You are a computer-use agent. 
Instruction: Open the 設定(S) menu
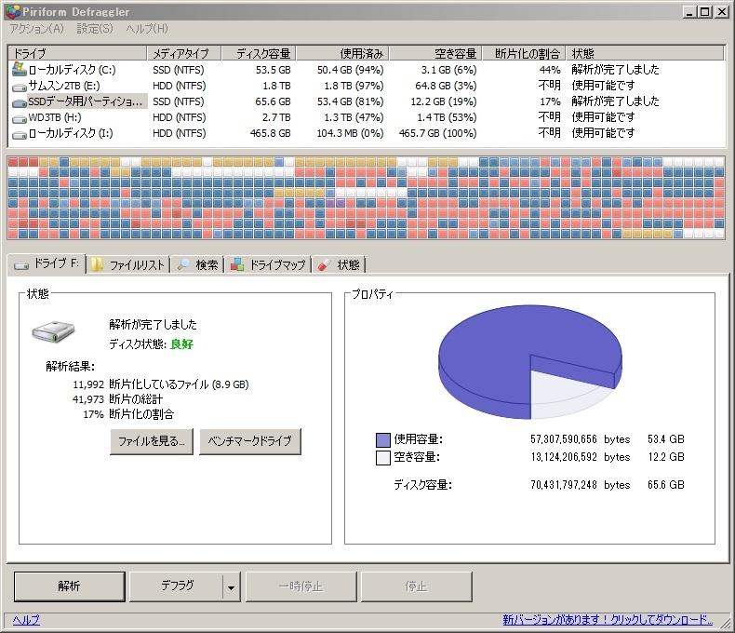[x=95, y=29]
